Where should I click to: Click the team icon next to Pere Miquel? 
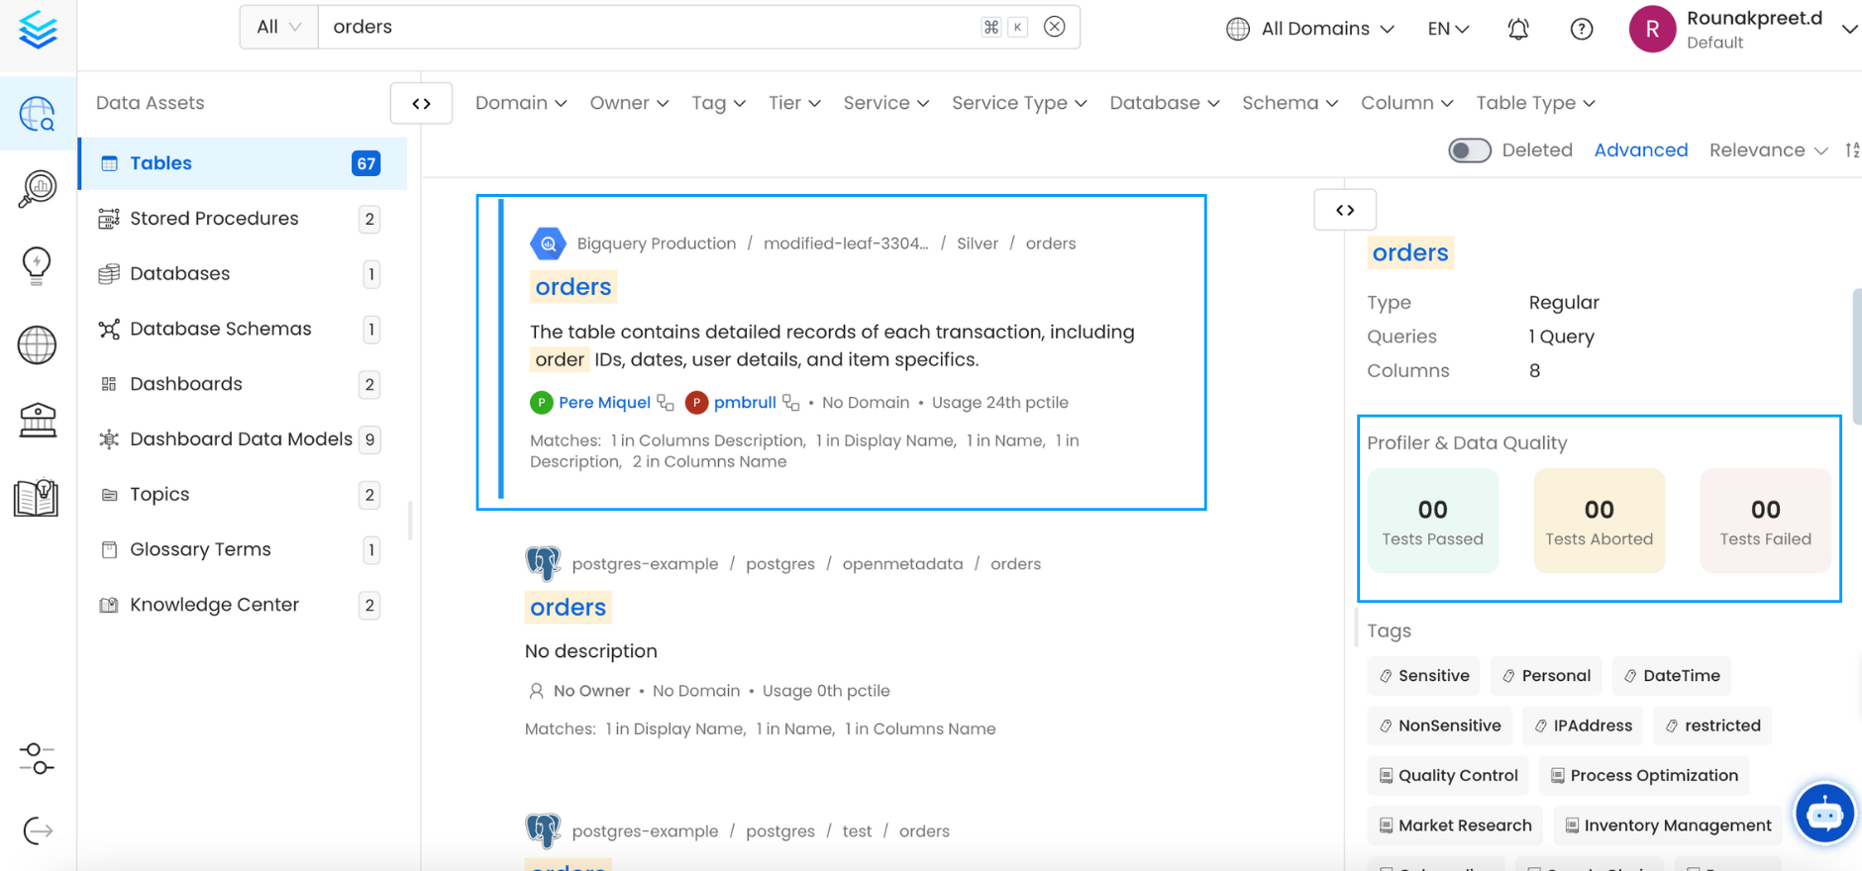click(x=666, y=403)
